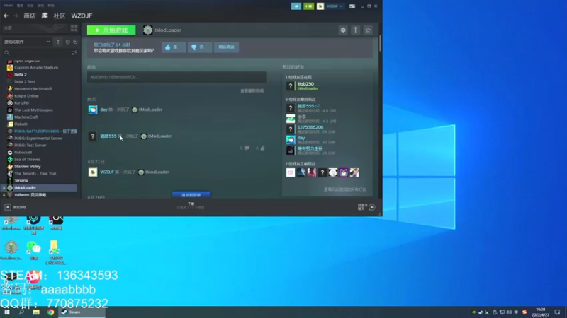This screenshot has width=567, height=318.
Task: Open the WeChat desktop icon
Action: [33, 250]
